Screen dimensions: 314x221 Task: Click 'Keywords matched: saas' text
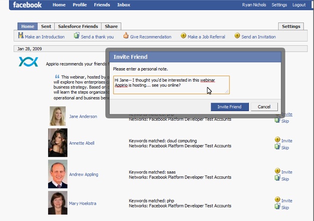[152, 172]
